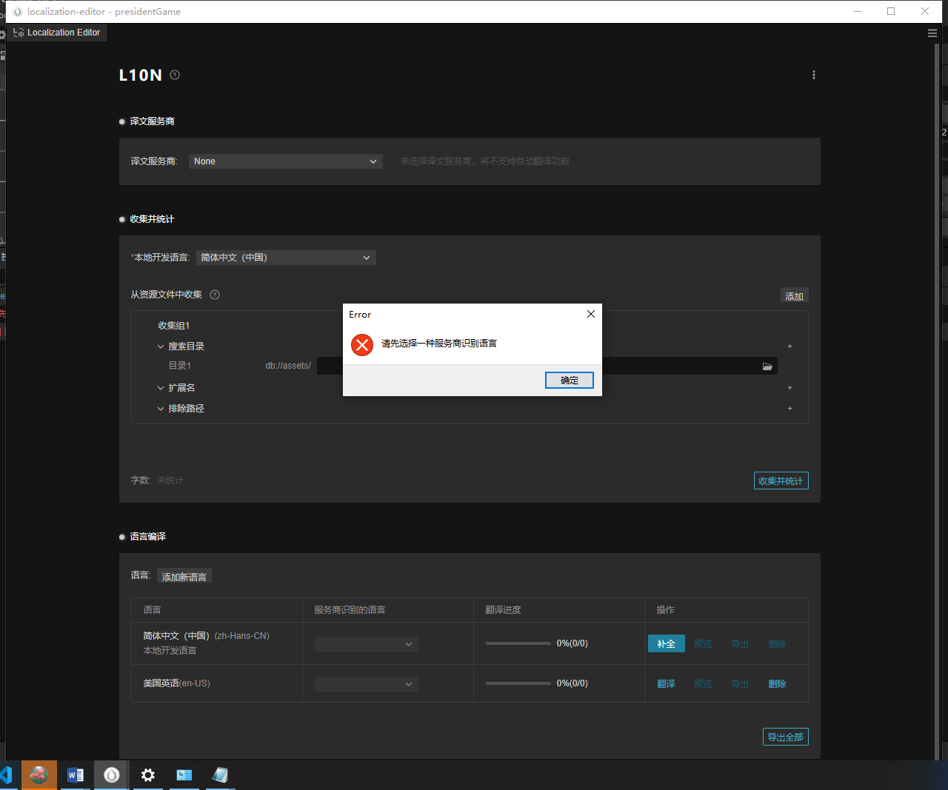This screenshot has width=948, height=790.
Task: Click the 目录1 path input field
Action: (547, 366)
